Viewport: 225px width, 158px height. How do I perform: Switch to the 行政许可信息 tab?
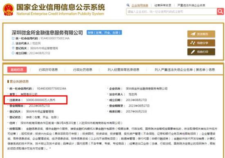48,70
